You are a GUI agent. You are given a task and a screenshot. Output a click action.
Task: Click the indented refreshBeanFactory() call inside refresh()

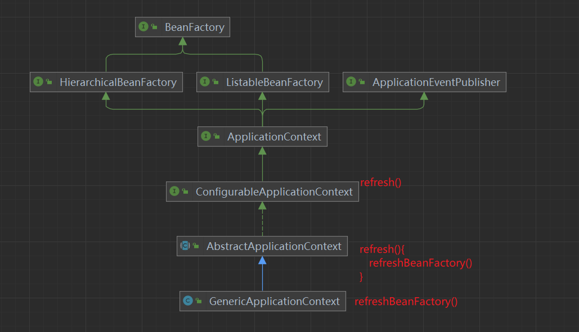click(420, 263)
